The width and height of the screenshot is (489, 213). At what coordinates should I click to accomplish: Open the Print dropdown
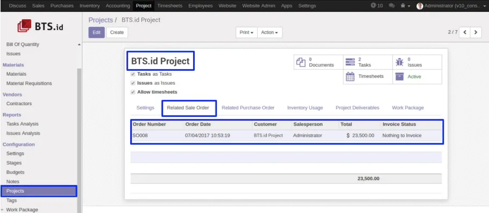pyautogui.click(x=246, y=32)
